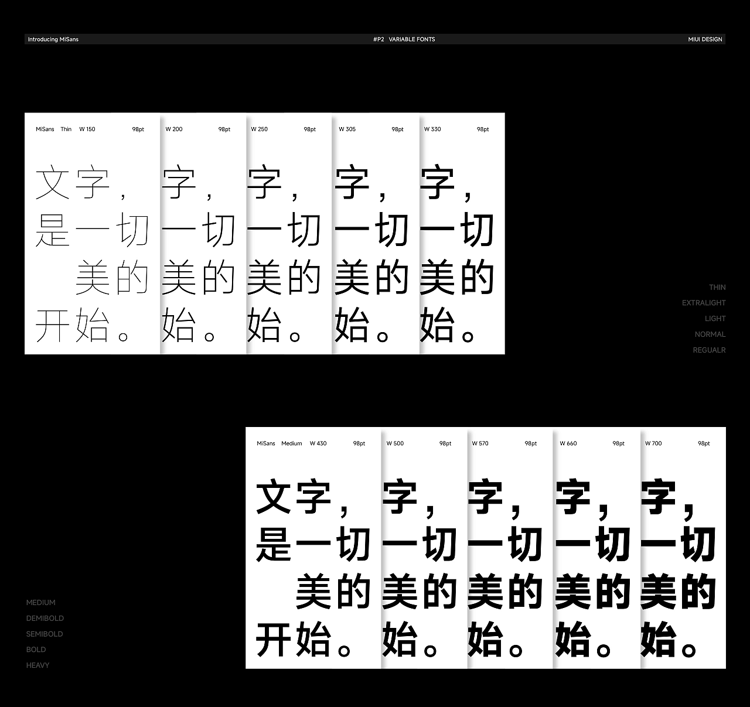Click 'MEDIUM' in the left weight list

[41, 603]
